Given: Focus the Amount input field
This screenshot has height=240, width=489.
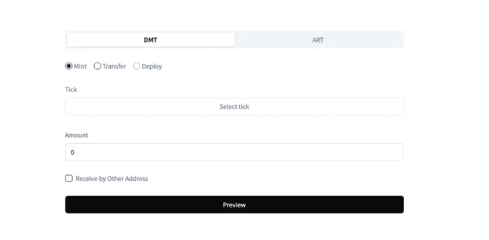Looking at the screenshot, I should pyautogui.click(x=234, y=152).
